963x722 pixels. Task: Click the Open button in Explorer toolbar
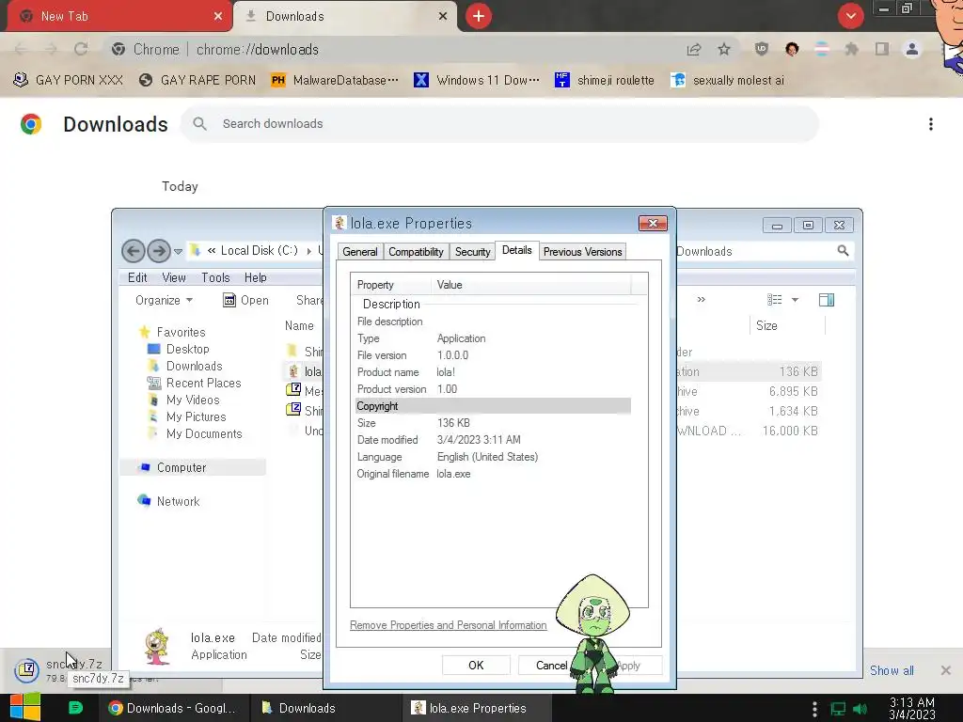pos(245,300)
